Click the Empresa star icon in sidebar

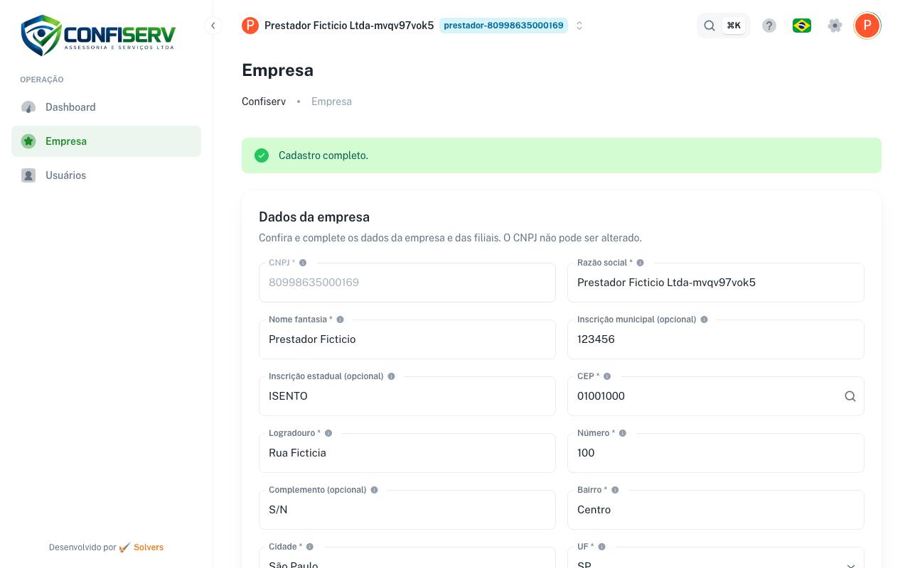click(x=28, y=141)
